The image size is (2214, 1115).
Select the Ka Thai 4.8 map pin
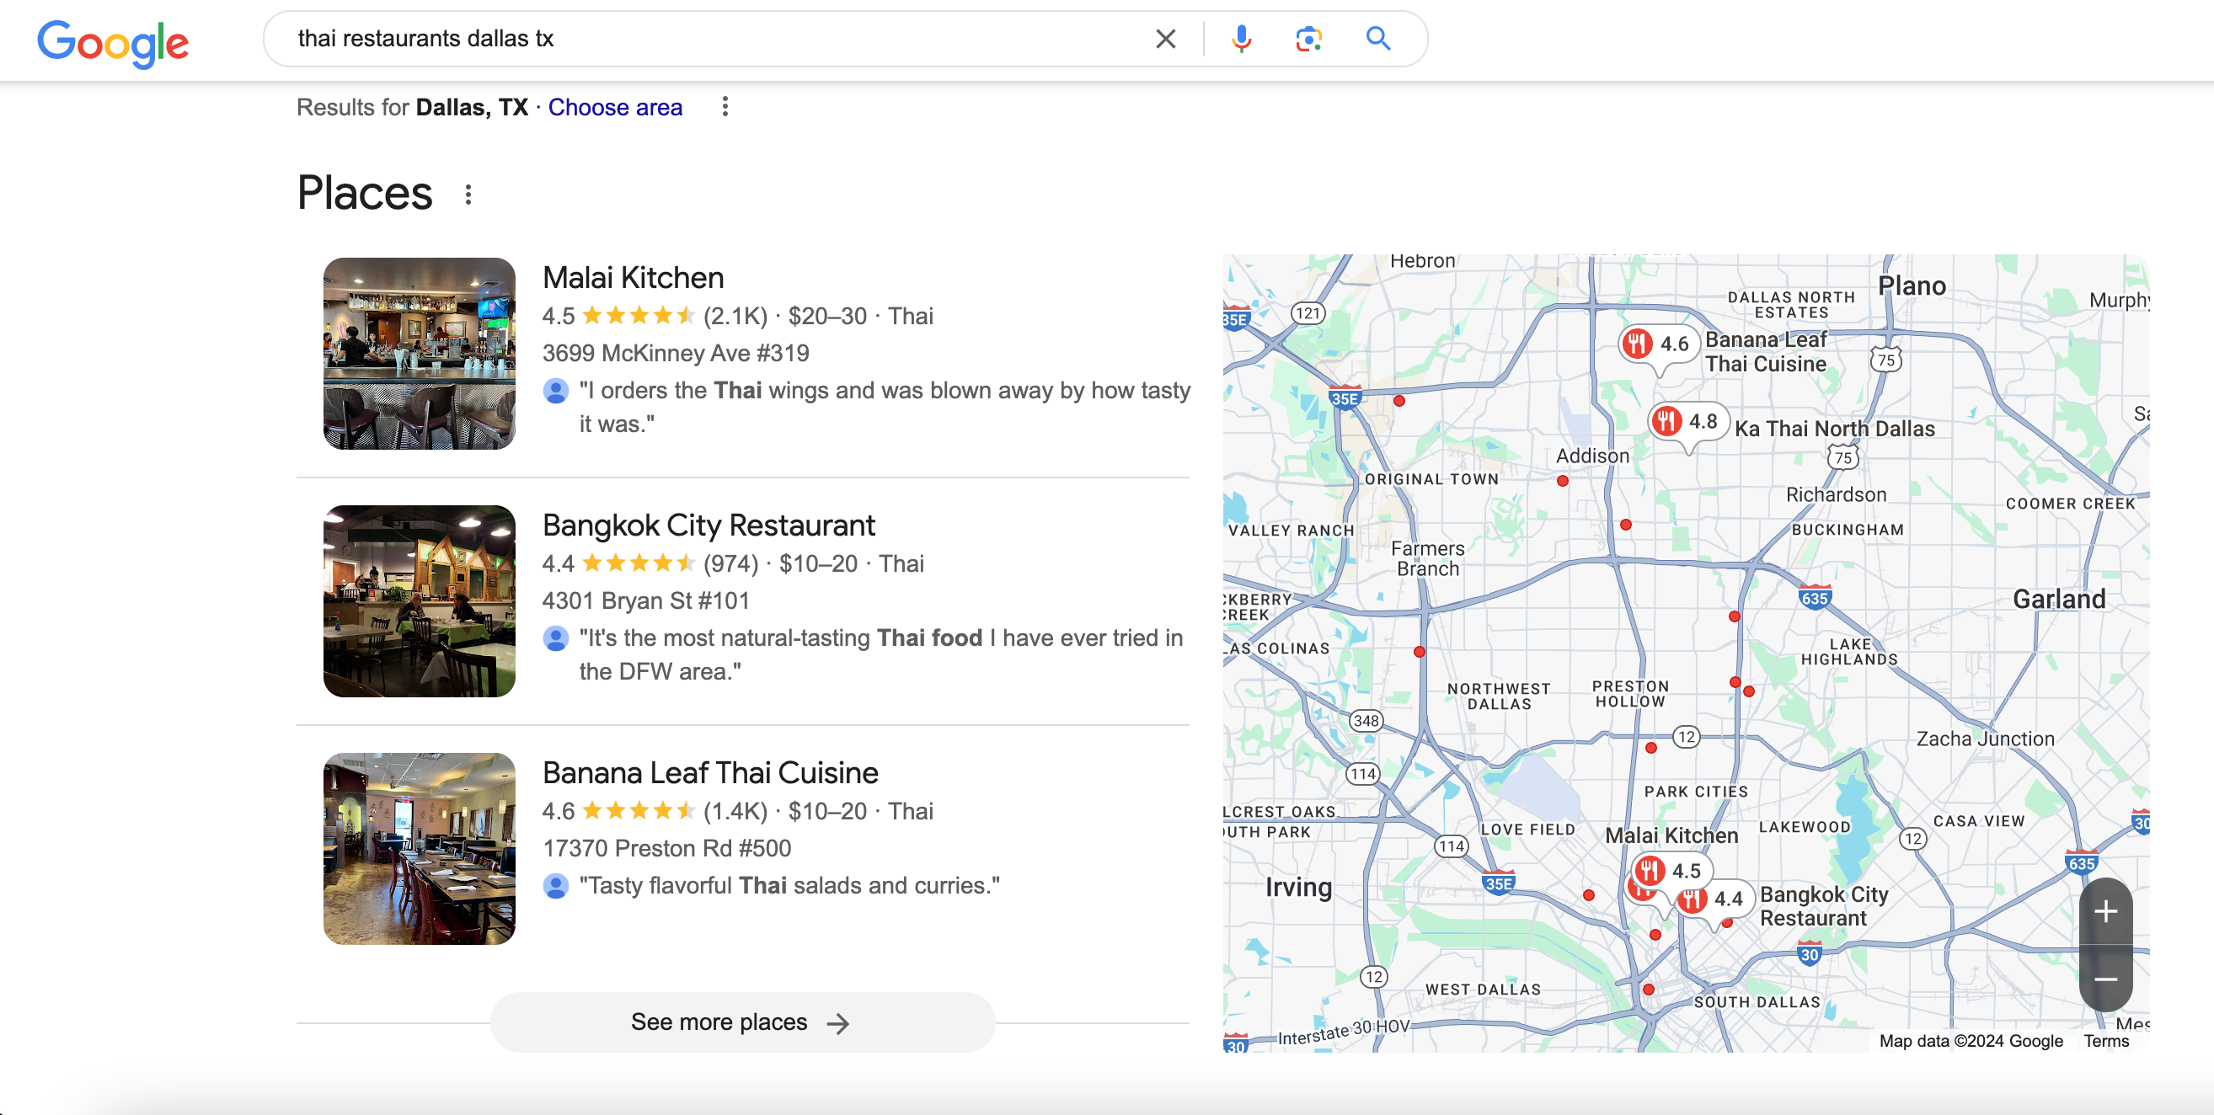pyautogui.click(x=1687, y=423)
